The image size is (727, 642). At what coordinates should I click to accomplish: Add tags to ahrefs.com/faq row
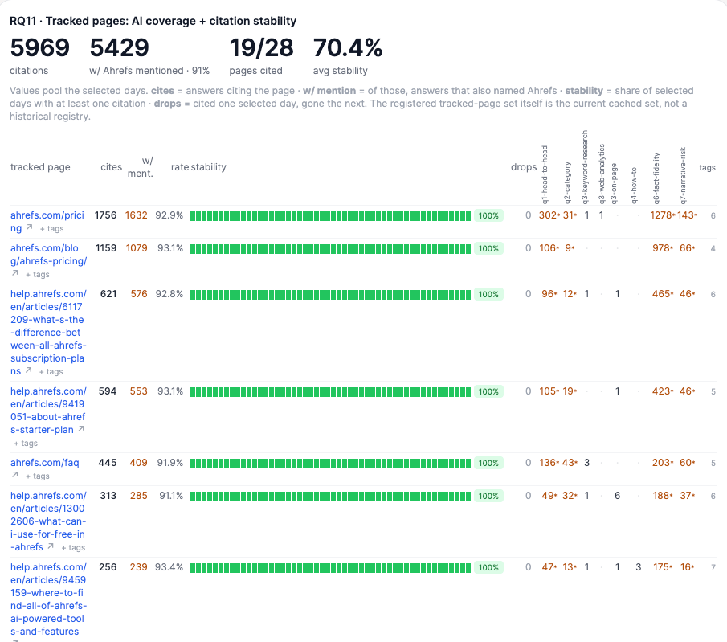[x=38, y=476]
